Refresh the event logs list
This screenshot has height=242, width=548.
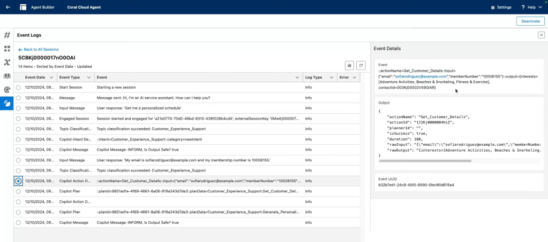tap(361, 65)
